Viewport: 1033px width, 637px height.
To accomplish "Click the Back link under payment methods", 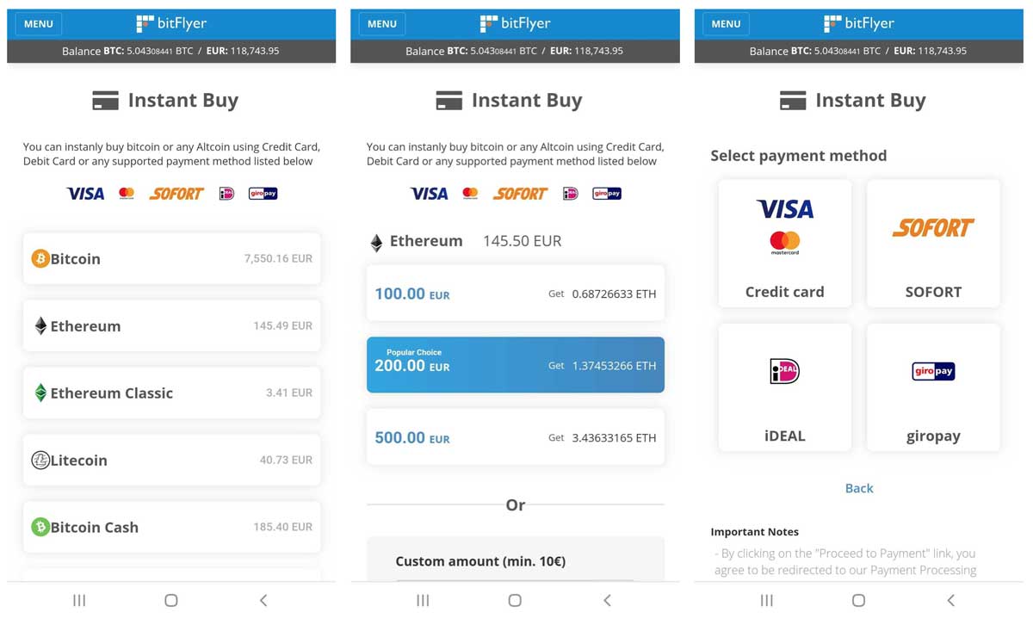I will click(x=859, y=488).
